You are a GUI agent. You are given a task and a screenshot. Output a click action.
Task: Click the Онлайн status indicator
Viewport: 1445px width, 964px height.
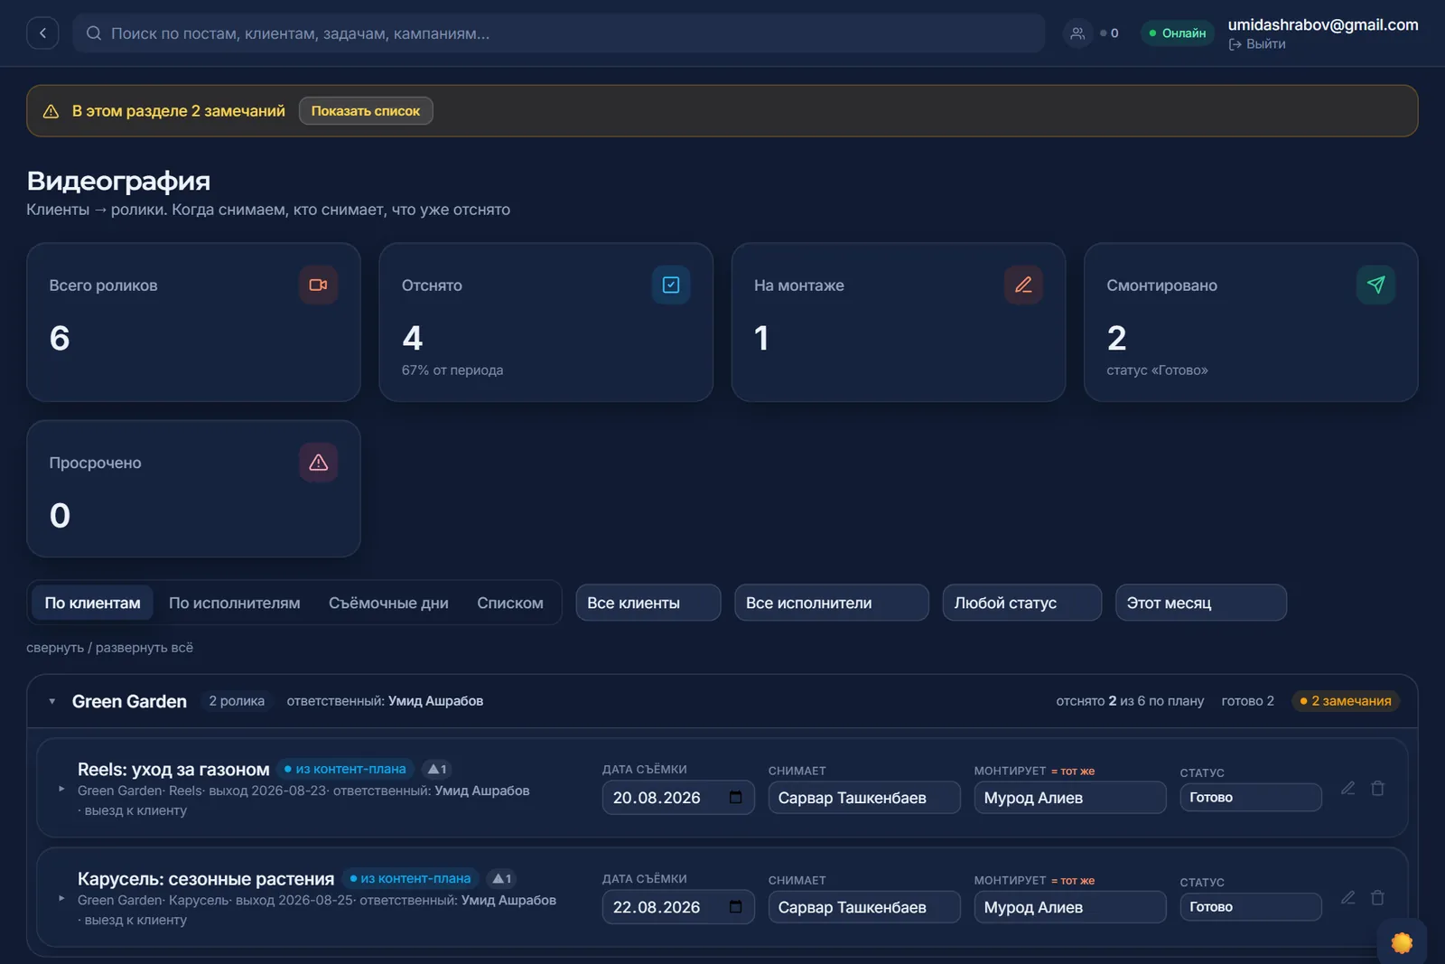coord(1178,33)
